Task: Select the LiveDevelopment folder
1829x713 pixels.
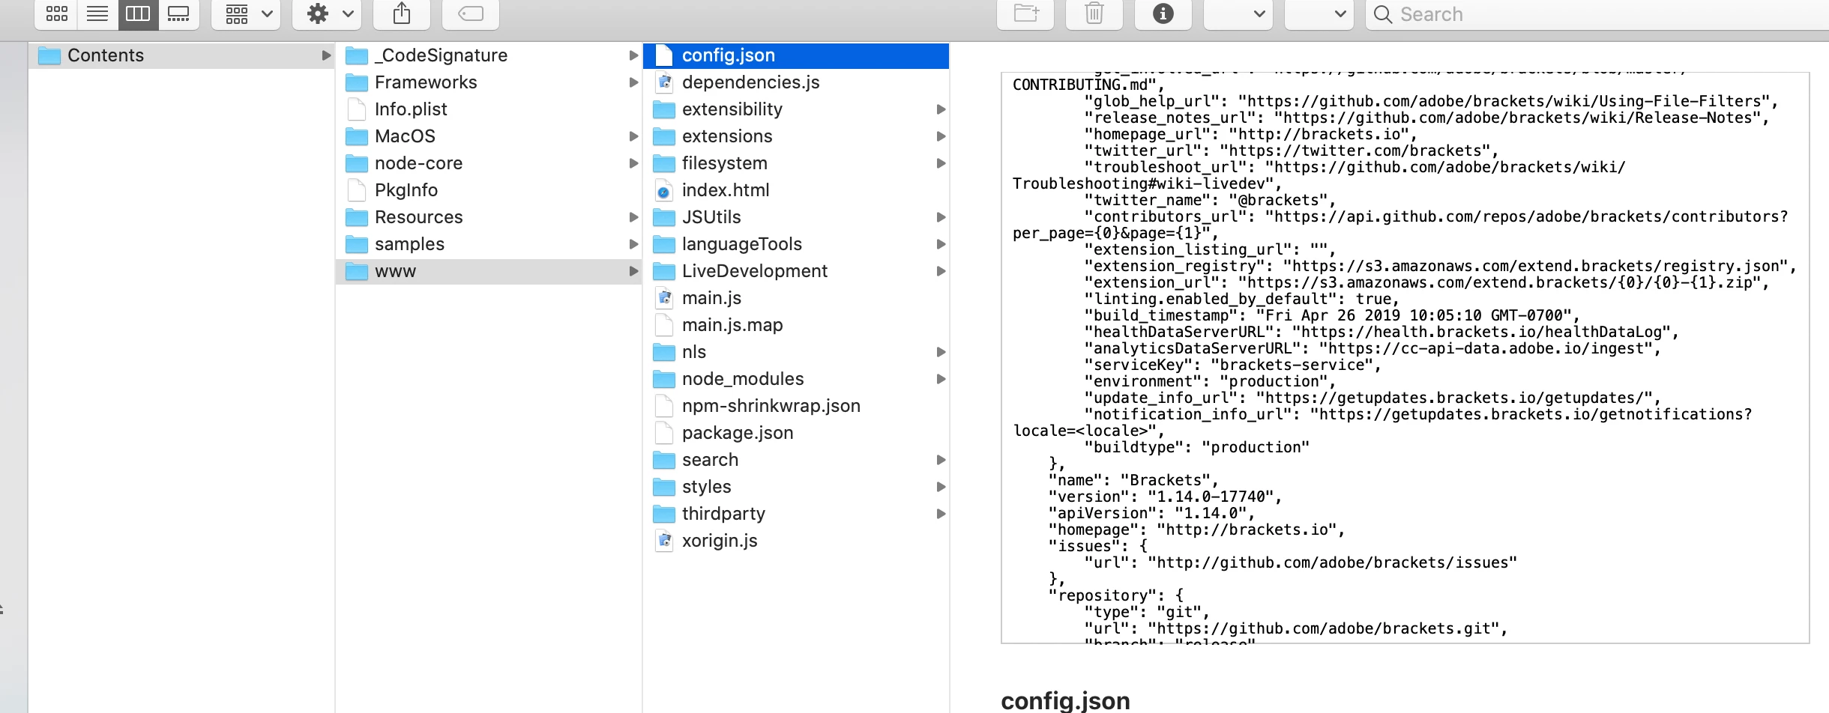Action: coord(796,271)
